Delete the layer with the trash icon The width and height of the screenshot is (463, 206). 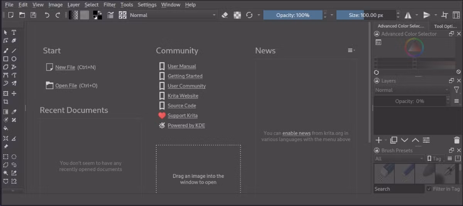point(457,140)
